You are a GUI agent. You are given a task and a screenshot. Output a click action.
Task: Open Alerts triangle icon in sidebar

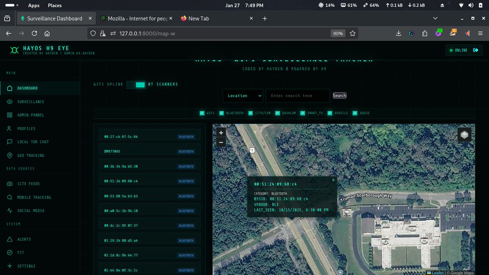coord(10,239)
